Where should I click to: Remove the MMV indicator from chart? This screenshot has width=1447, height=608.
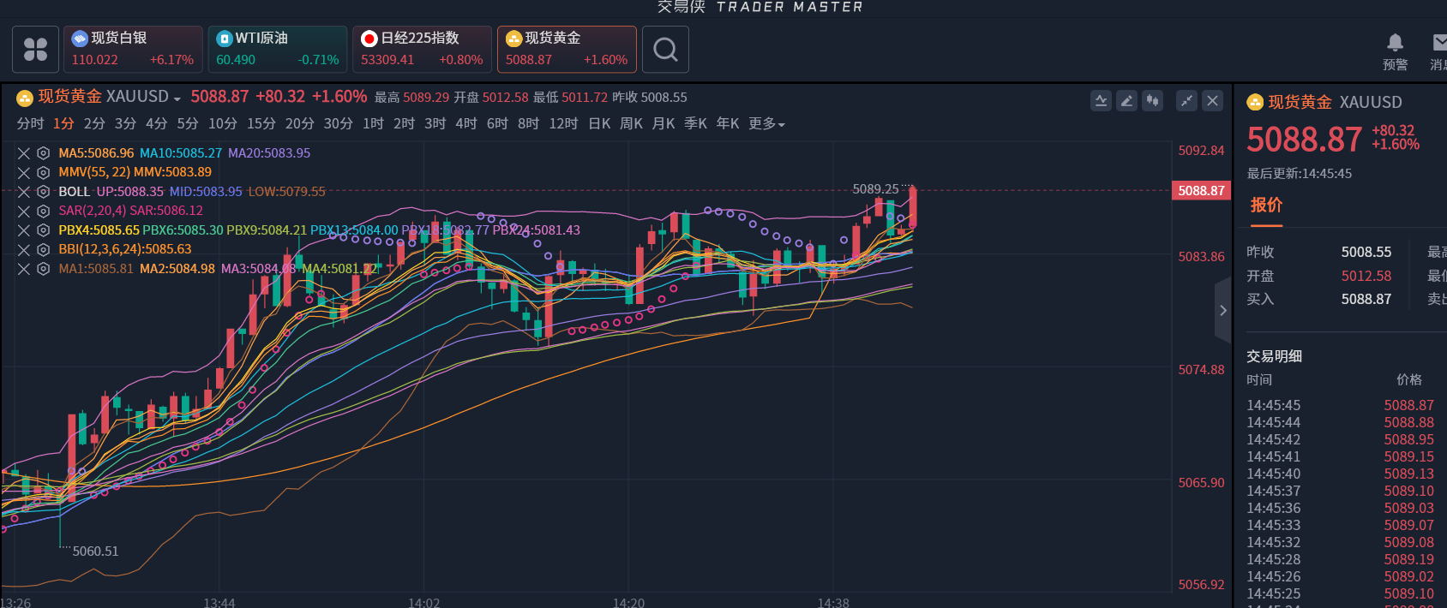pyautogui.click(x=24, y=172)
